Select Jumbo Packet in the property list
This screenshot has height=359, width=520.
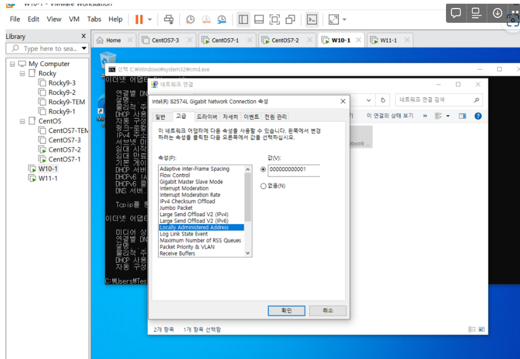(x=176, y=208)
